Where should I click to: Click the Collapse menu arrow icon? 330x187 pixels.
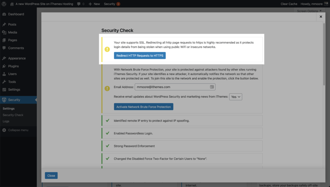pyautogui.click(x=4, y=130)
